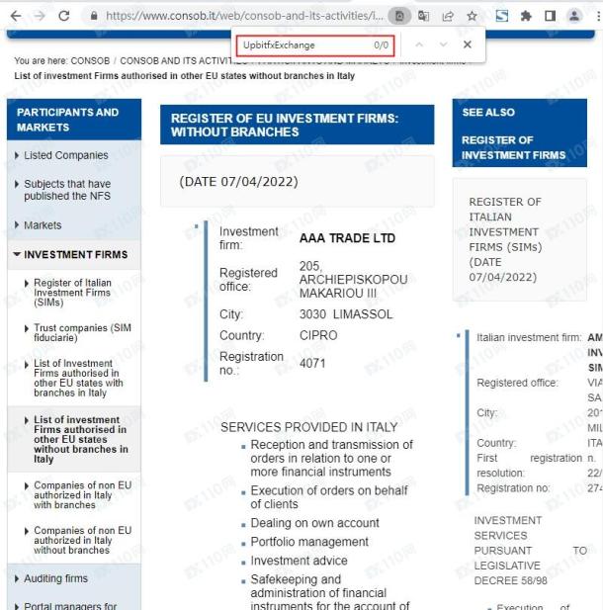
Task: Close the find-in-page bar
Action: tap(468, 44)
